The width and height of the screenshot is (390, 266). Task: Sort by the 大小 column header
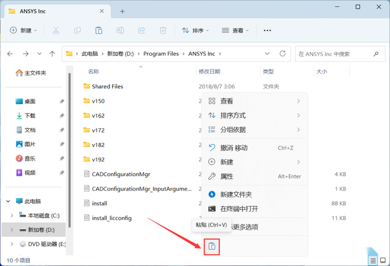click(322, 72)
